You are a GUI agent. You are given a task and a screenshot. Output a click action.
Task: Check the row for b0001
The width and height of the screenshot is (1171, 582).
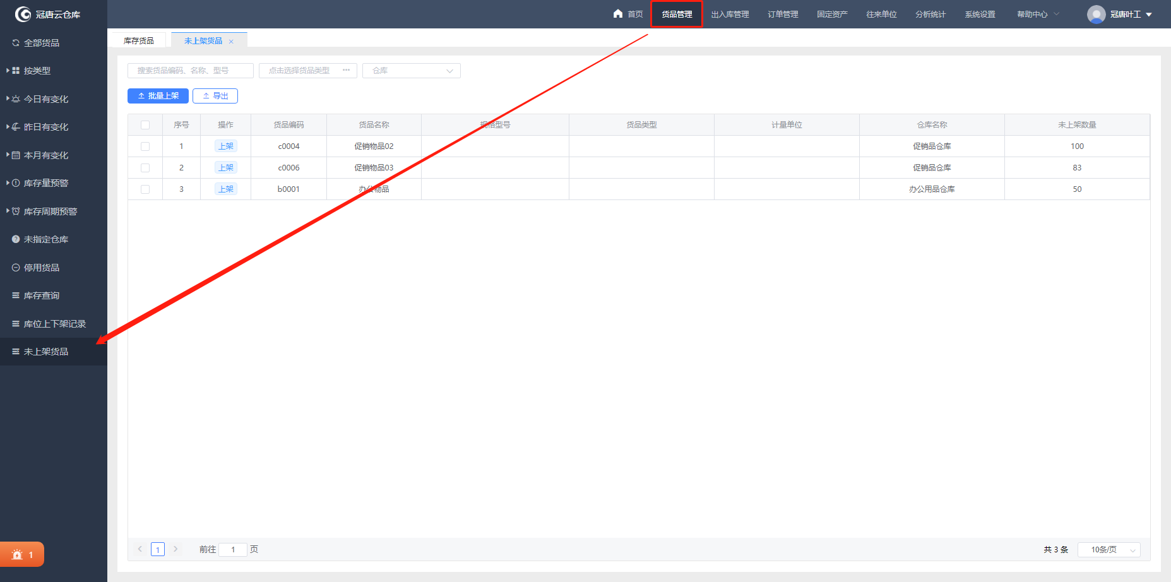[145, 189]
